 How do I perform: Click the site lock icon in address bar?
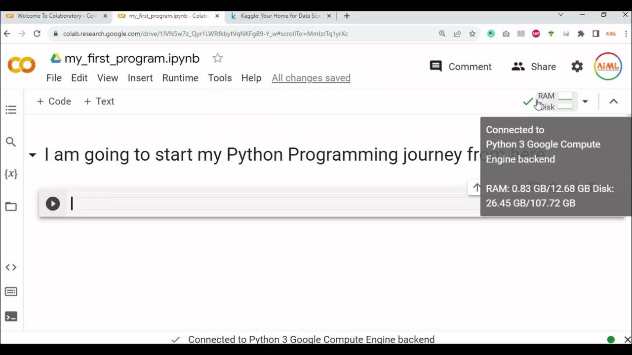[x=55, y=34]
